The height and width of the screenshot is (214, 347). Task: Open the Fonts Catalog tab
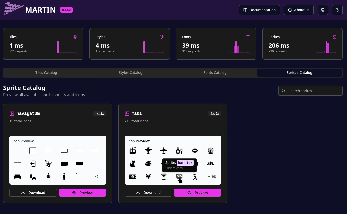(x=215, y=73)
